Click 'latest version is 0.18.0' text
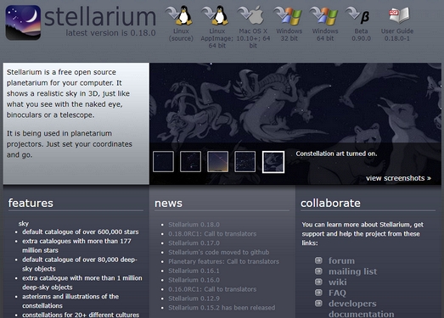This screenshot has height=318, width=444. [110, 33]
